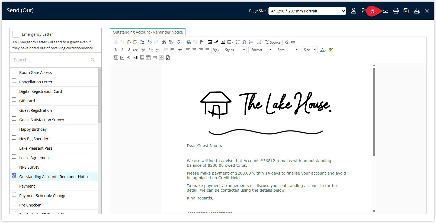Center align the text
This screenshot has width=436, height=223.
pyautogui.click(x=194, y=50)
